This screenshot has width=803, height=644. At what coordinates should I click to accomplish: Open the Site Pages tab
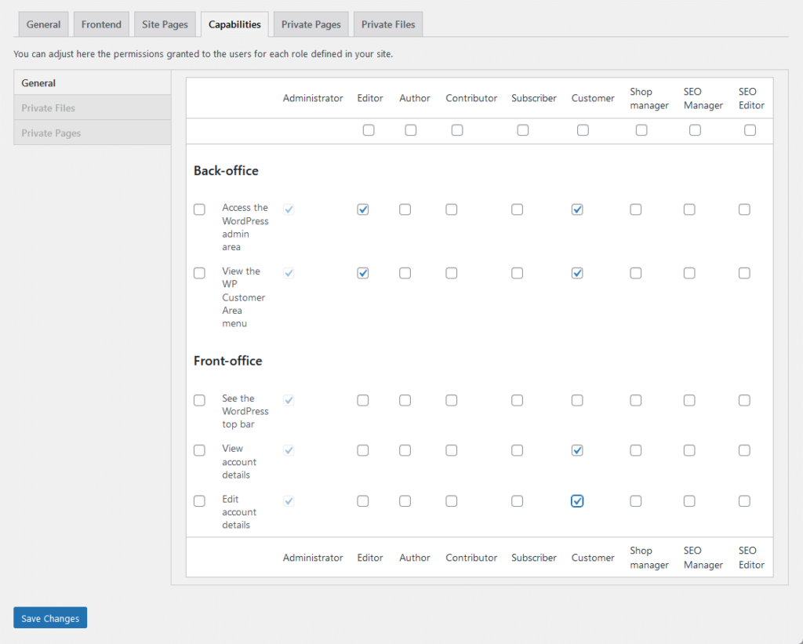coord(165,24)
